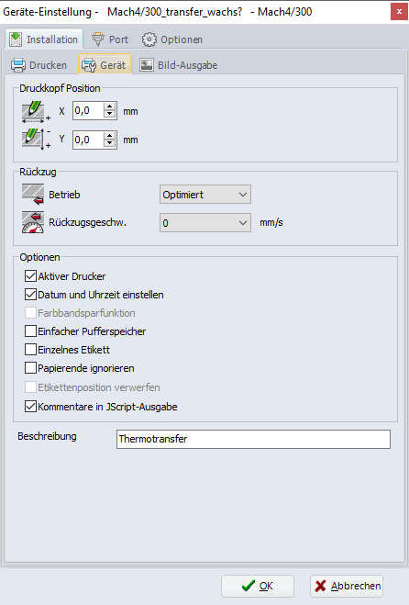Click the Bild-Ausgabe picture icon

click(x=147, y=65)
